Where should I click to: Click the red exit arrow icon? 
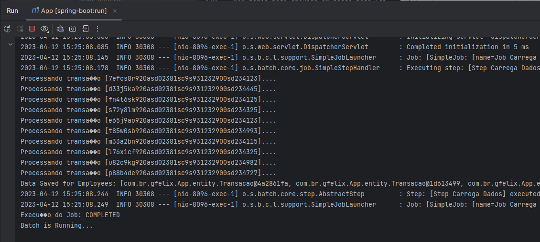pyautogui.click(x=85, y=29)
